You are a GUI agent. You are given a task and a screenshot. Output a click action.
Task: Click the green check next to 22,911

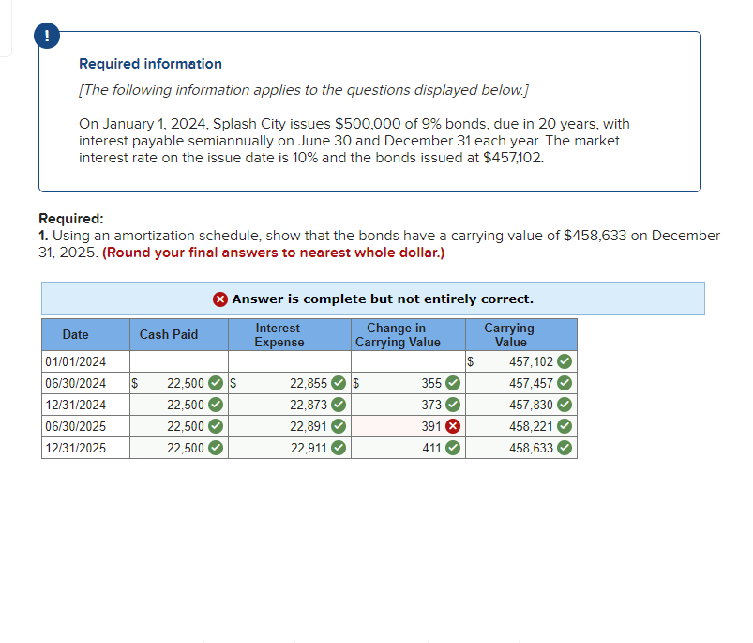pos(339,448)
